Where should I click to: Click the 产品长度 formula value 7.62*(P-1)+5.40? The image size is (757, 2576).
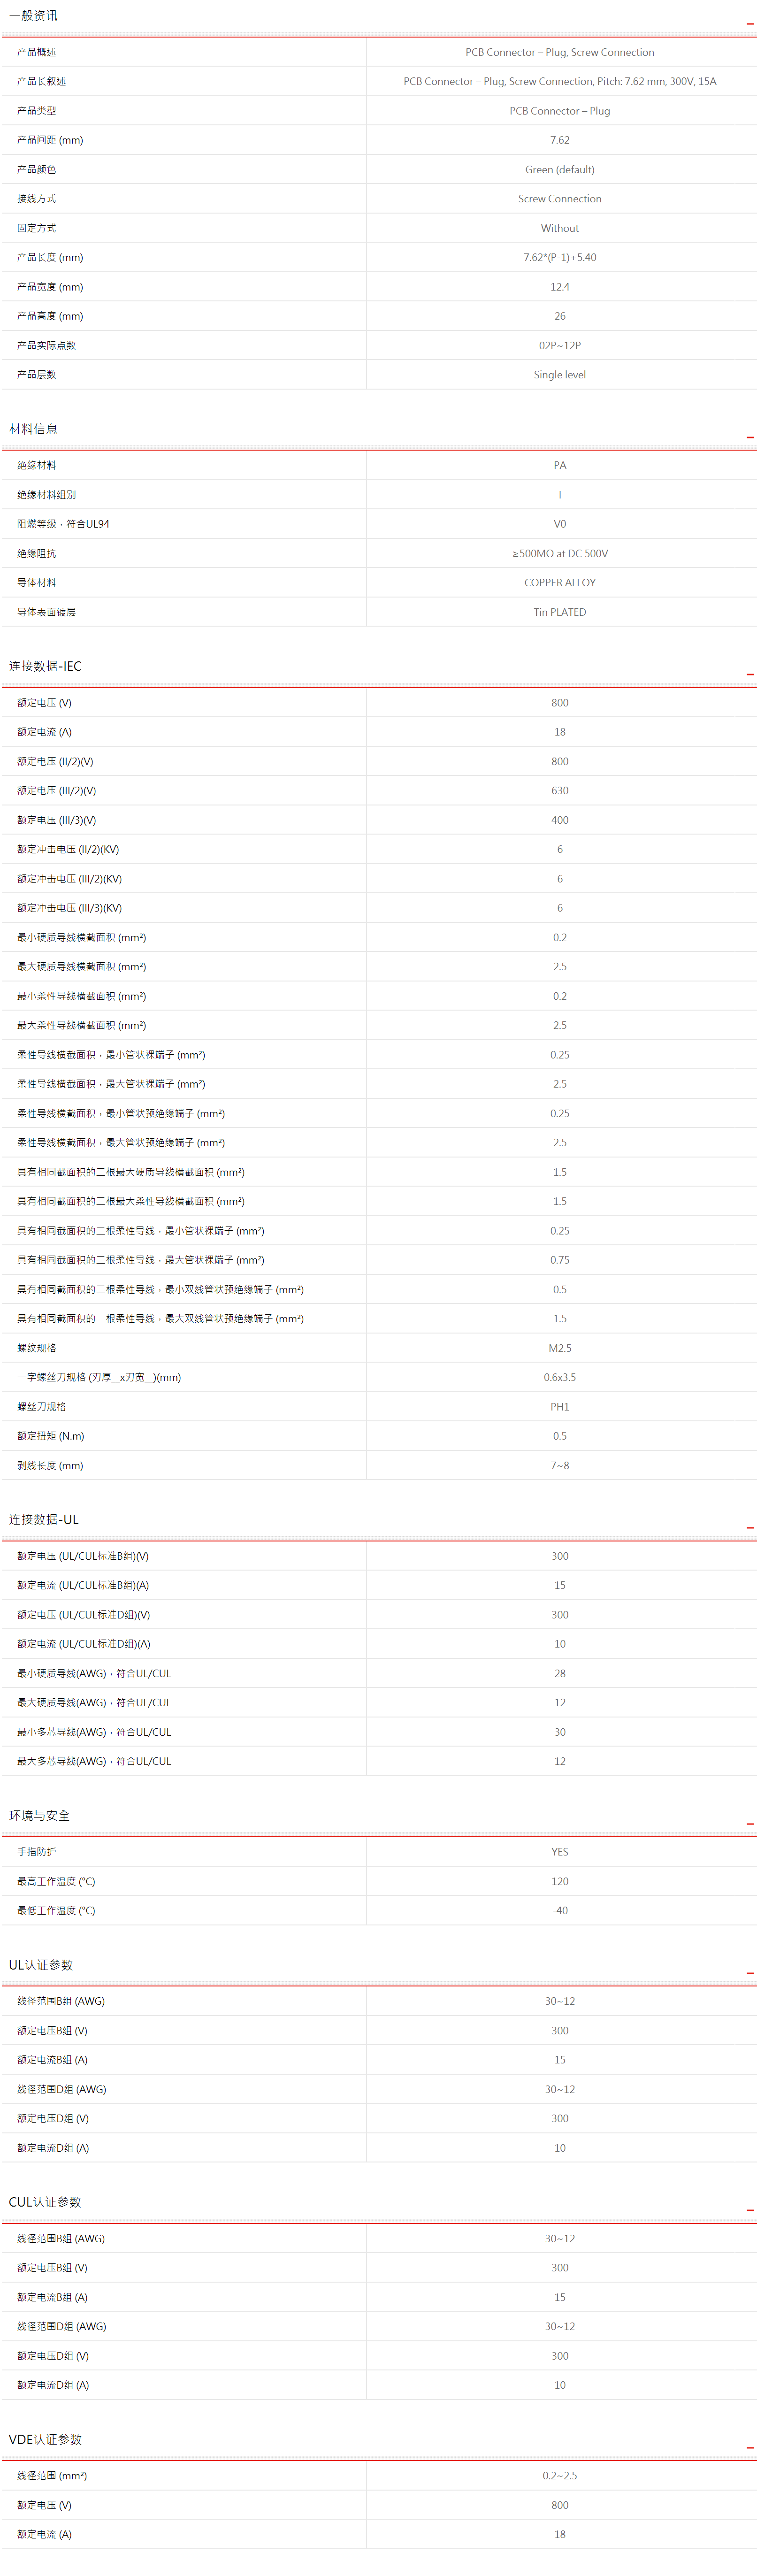(559, 258)
